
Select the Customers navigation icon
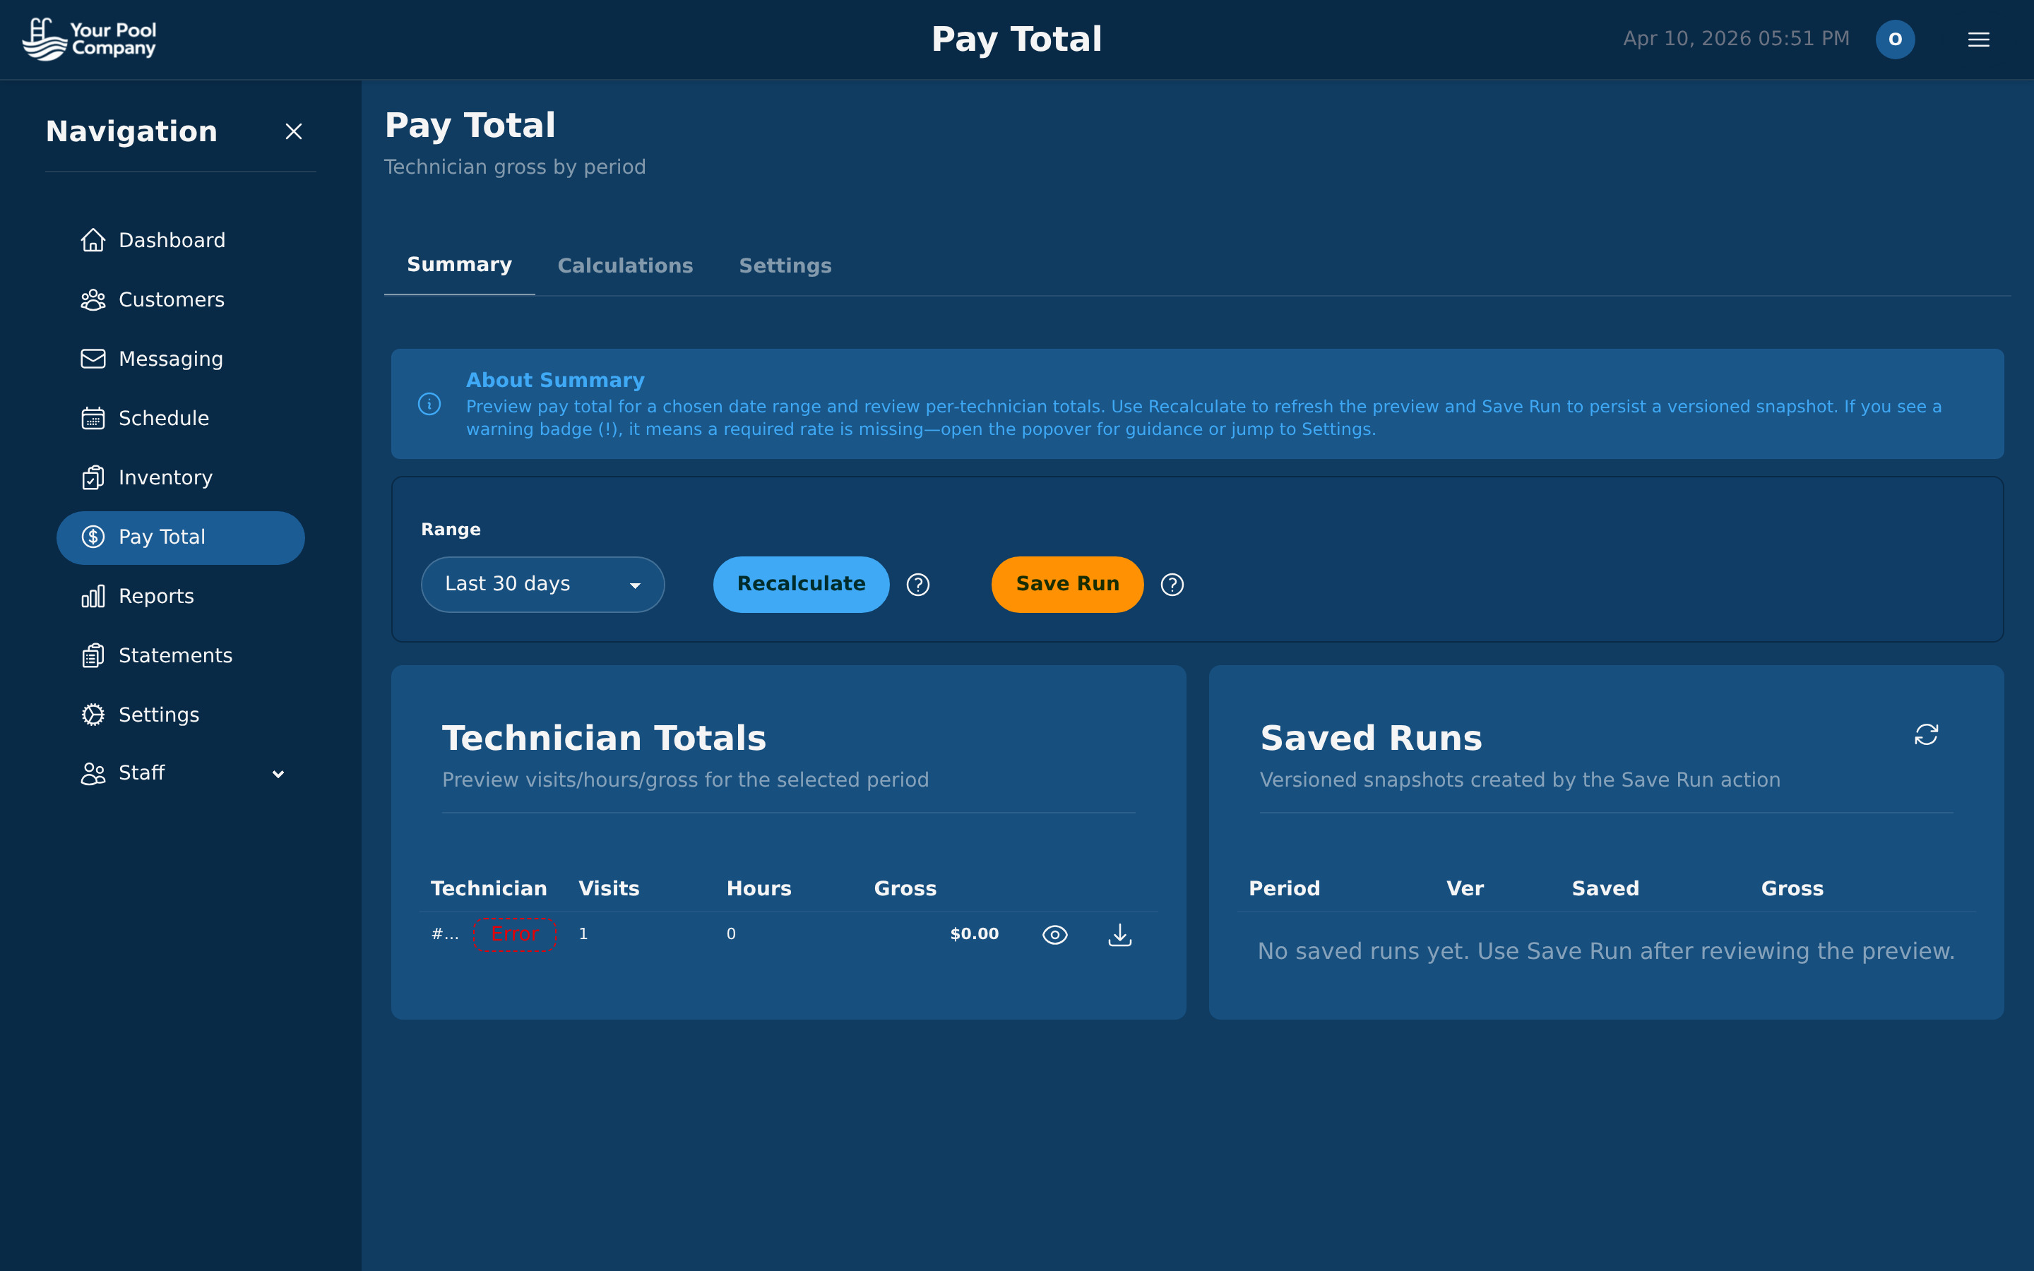pos(93,299)
